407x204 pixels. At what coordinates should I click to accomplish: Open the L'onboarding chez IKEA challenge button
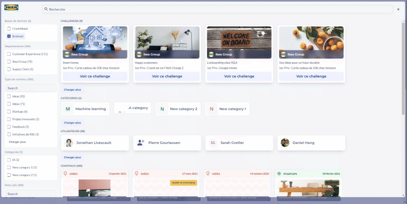239,76
